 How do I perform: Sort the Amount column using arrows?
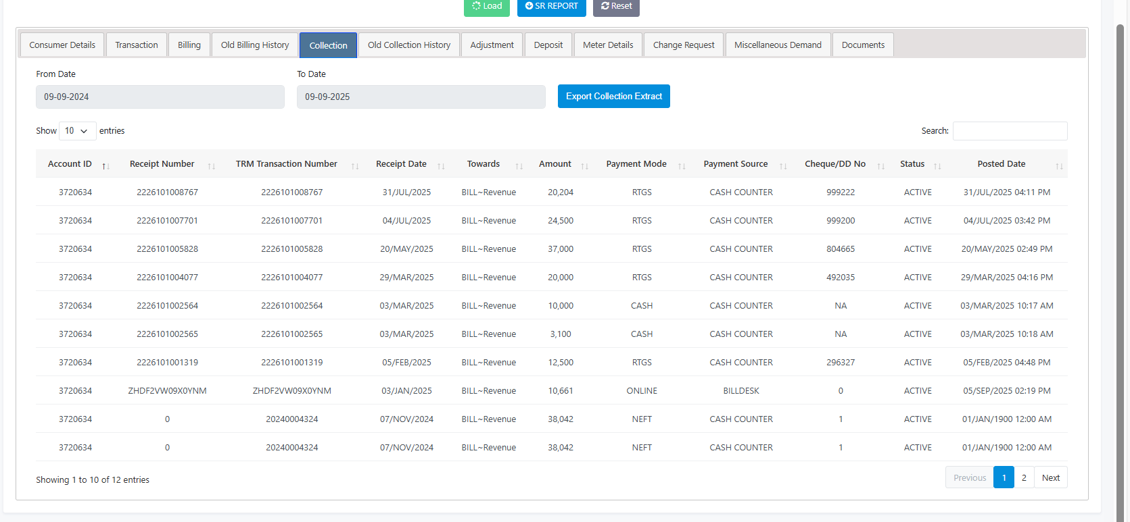pos(584,165)
